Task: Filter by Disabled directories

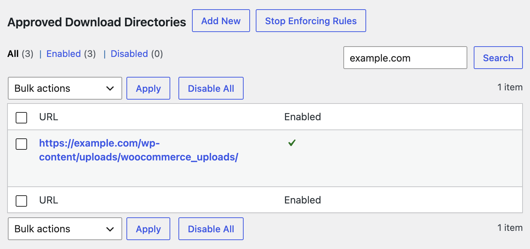Action: click(129, 54)
